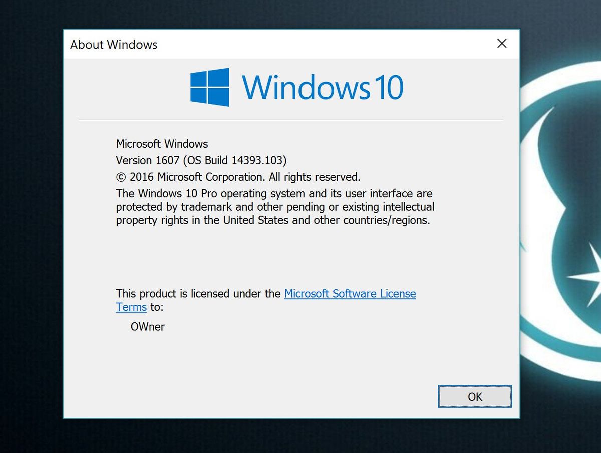The height and width of the screenshot is (453, 601).
Task: Select the Microsoft Windows heading
Action: click(161, 144)
